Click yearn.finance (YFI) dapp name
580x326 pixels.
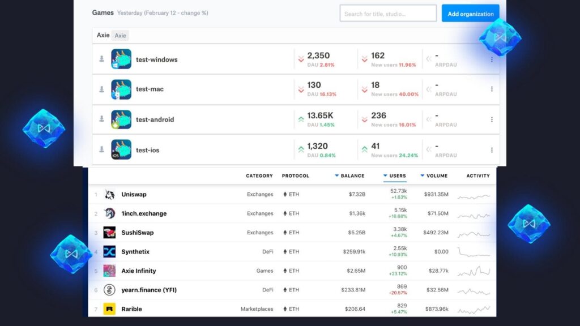click(x=149, y=290)
